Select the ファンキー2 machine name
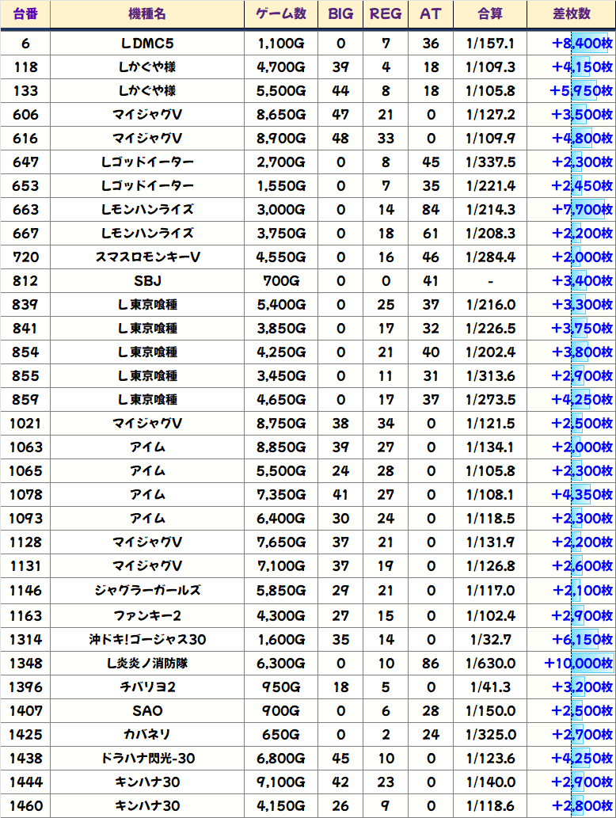Viewport: 616px width, 818px height. tap(147, 615)
